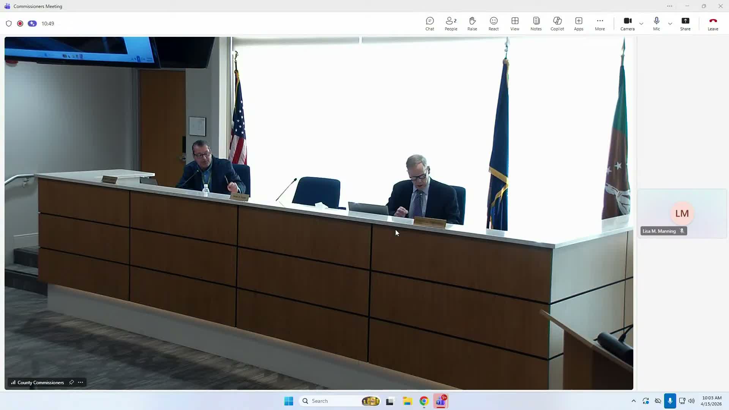Open network settings tray icon
The width and height of the screenshot is (729, 410).
coord(682,401)
